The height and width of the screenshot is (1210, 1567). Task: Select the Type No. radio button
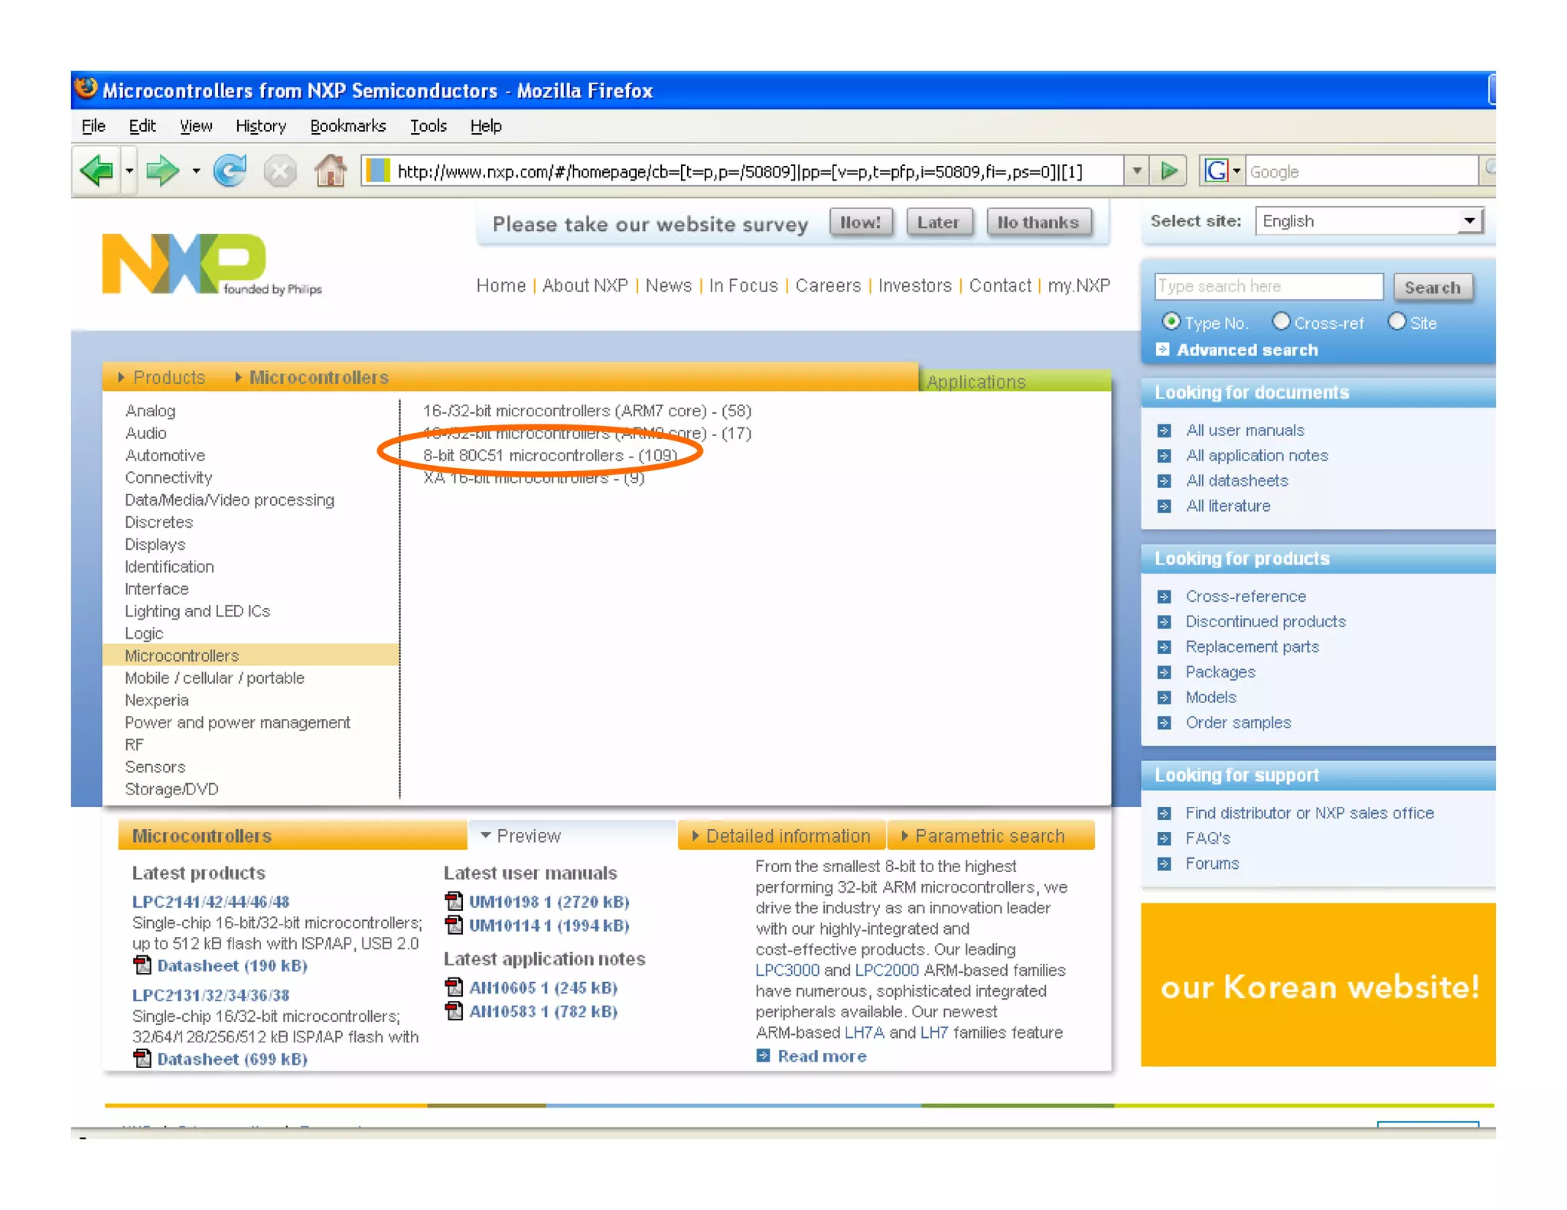[x=1171, y=322]
